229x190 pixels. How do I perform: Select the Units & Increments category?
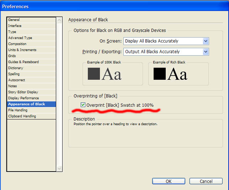pyautogui.click(x=31, y=50)
